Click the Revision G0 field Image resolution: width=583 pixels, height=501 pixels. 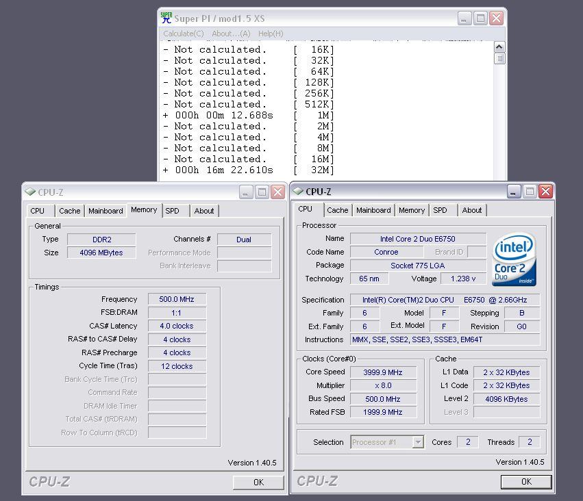pos(522,326)
